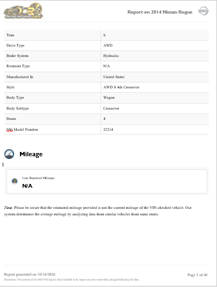
Task: Click the Restraint Type 'N/A' value
Action: coord(107,66)
